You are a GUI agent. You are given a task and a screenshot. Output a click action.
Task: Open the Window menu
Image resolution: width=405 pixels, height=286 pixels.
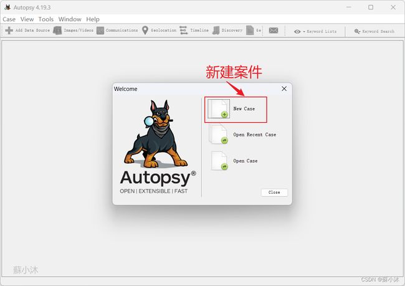click(70, 19)
